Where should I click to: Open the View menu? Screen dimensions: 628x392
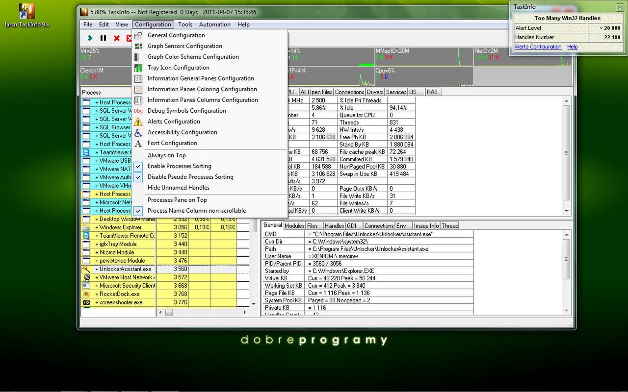pyautogui.click(x=122, y=24)
